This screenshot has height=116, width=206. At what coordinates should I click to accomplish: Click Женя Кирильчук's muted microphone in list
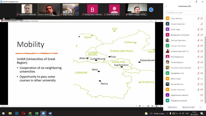click(198, 57)
